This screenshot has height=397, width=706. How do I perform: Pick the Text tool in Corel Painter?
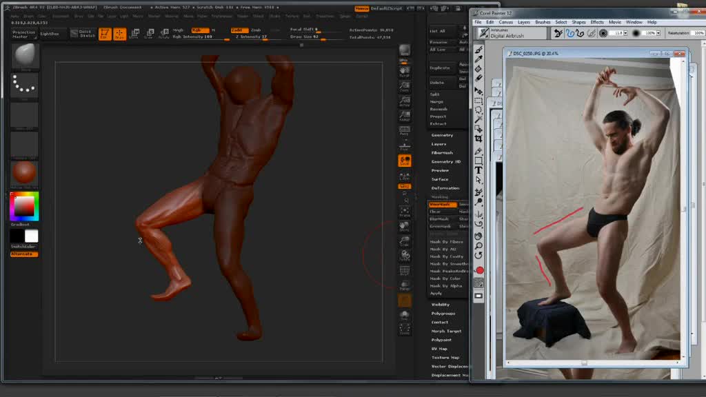(478, 170)
